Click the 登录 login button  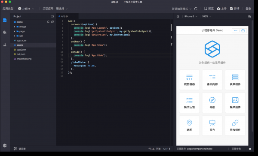248,9
